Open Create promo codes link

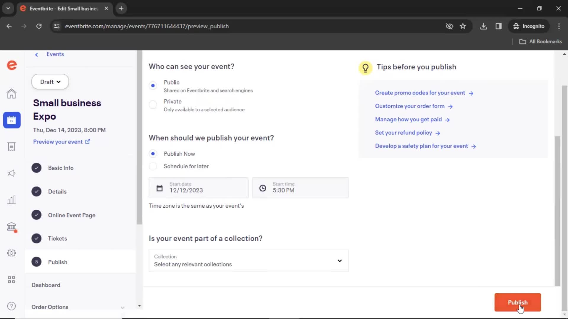point(424,93)
